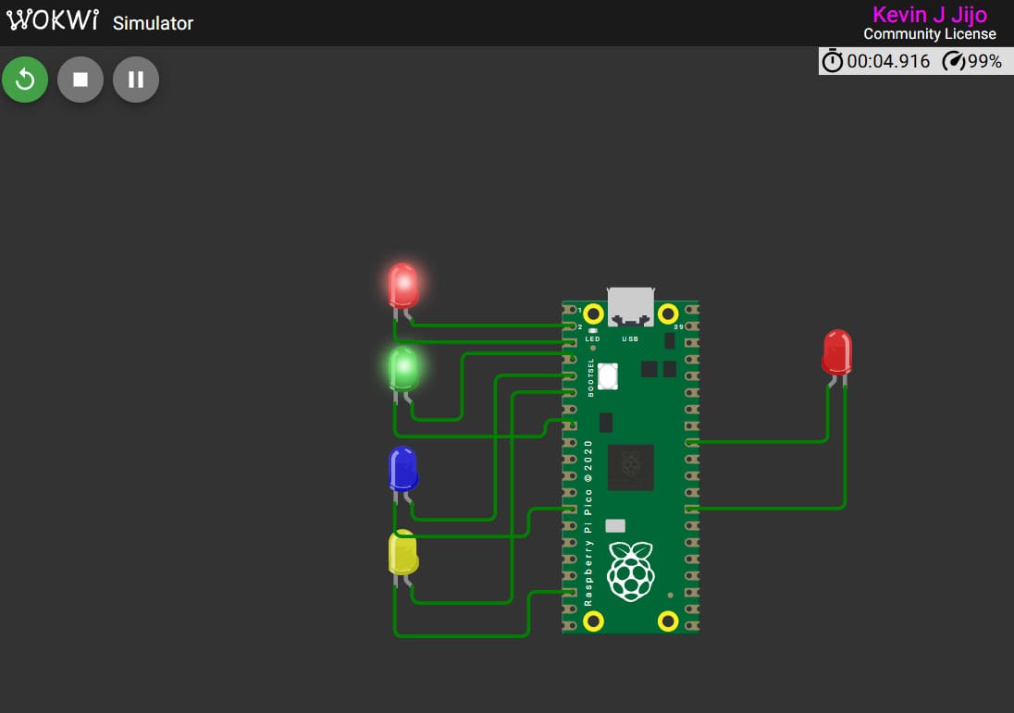Toggle the blue LED off state
This screenshot has width=1014, height=713.
coord(402,470)
